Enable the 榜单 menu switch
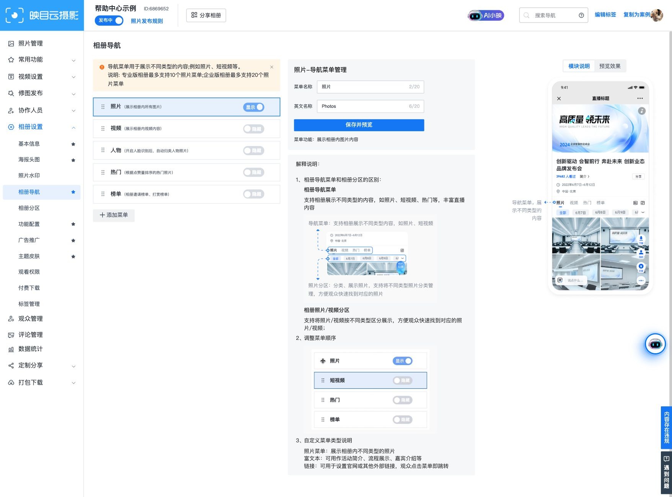This screenshot has height=497, width=672. (253, 195)
